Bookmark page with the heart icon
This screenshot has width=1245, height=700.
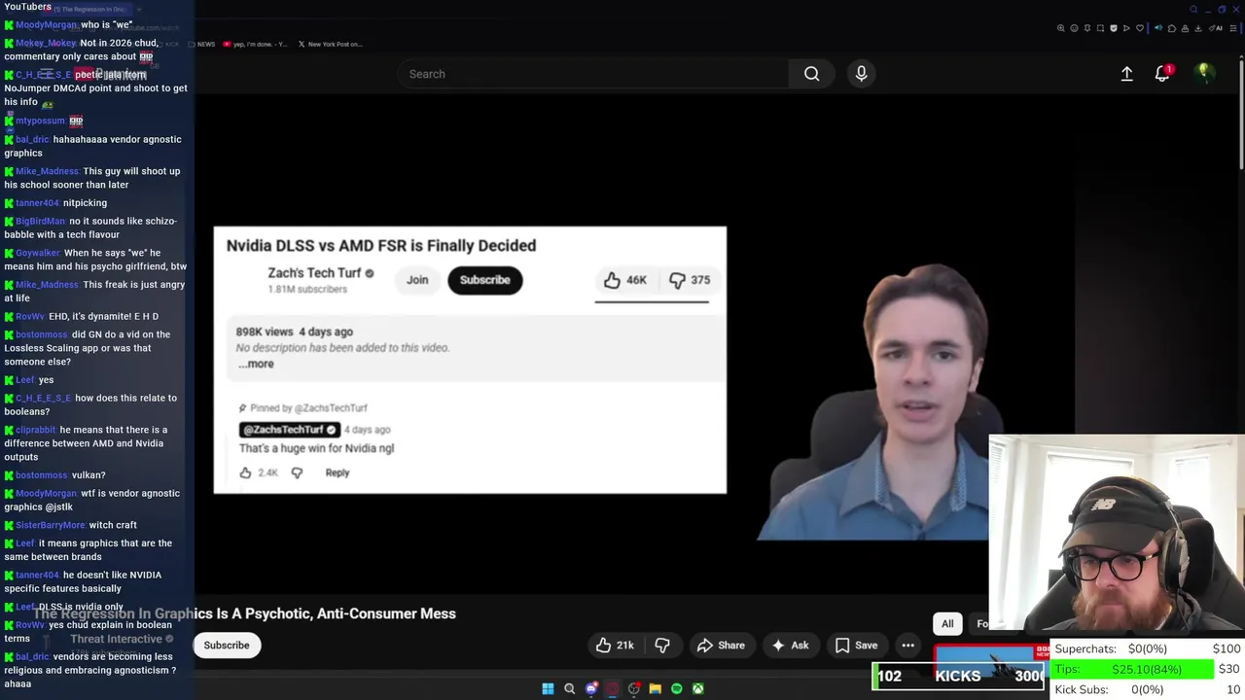pyautogui.click(x=1140, y=28)
